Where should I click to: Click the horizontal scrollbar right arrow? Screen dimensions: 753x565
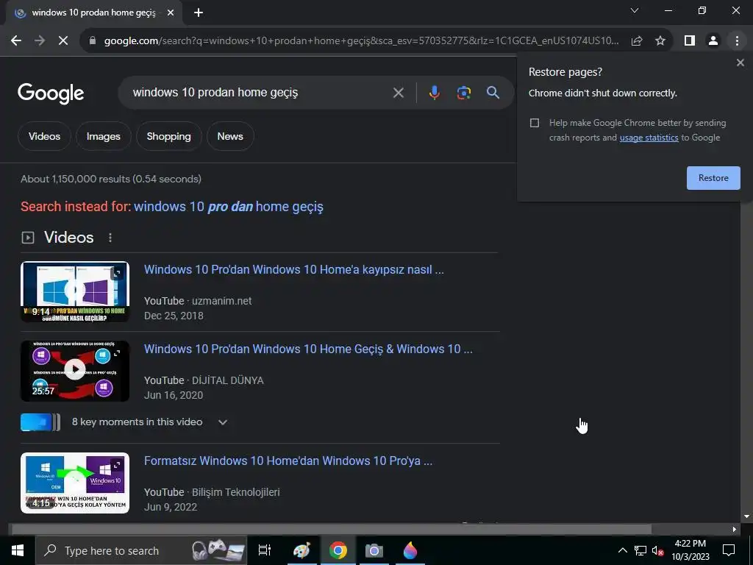point(734,530)
